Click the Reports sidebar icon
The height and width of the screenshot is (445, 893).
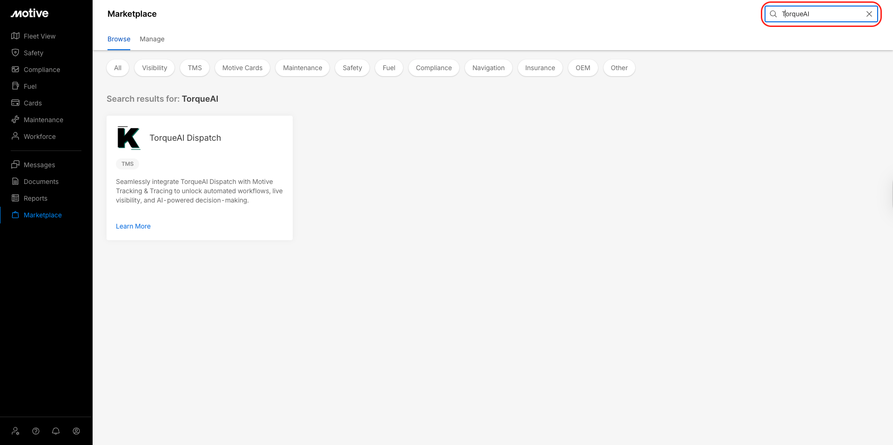click(15, 198)
